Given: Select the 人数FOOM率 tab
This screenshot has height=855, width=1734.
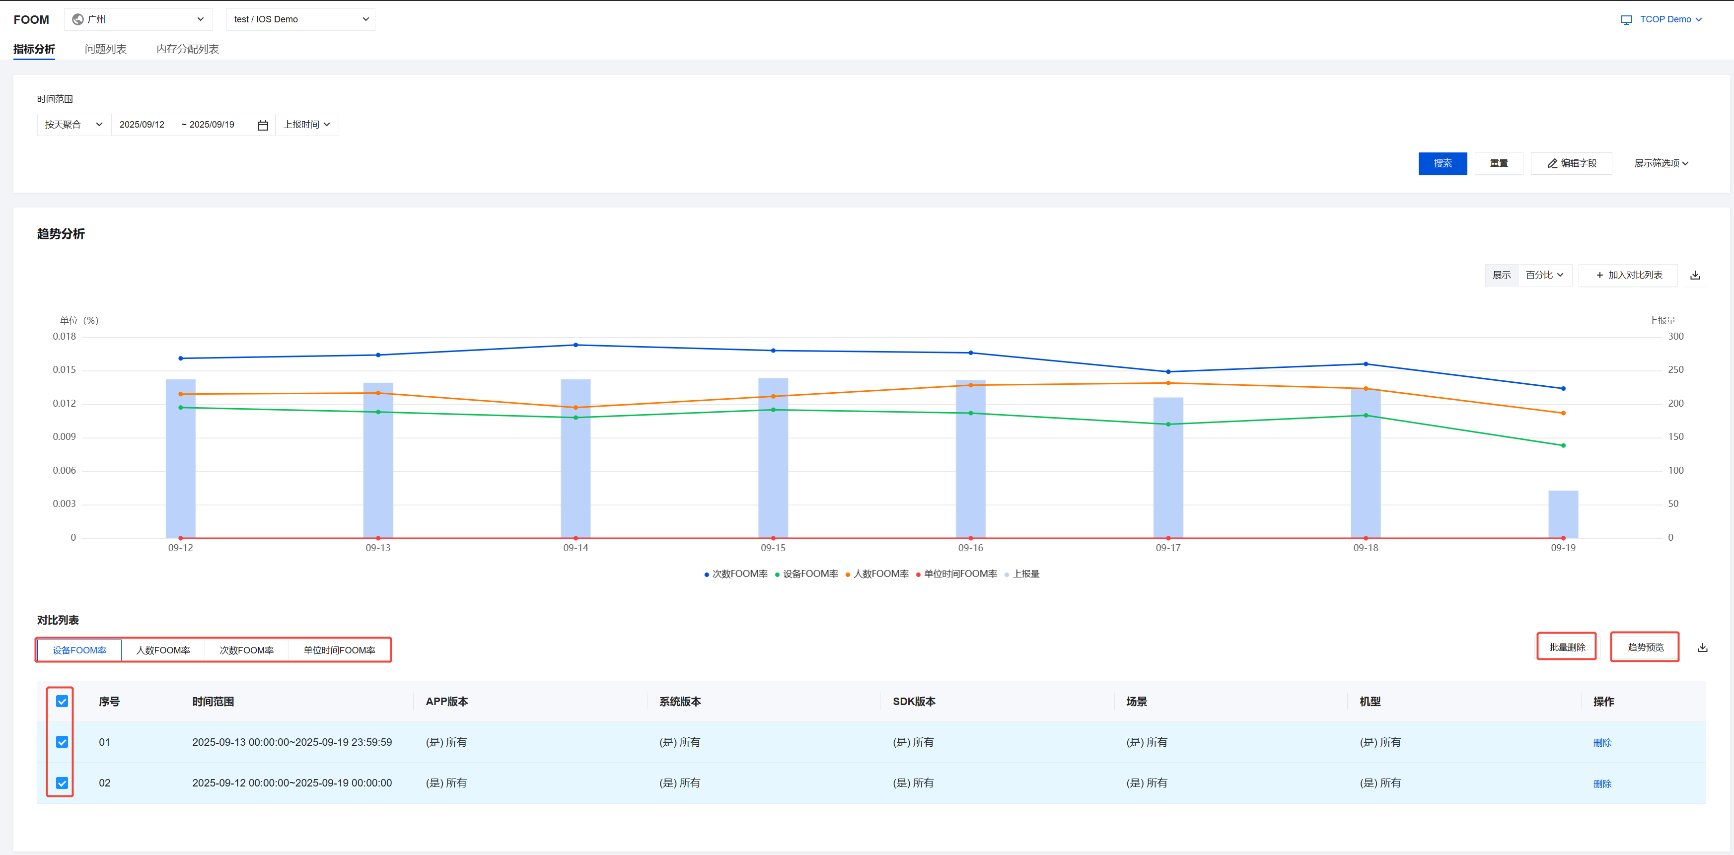Looking at the screenshot, I should coord(163,650).
